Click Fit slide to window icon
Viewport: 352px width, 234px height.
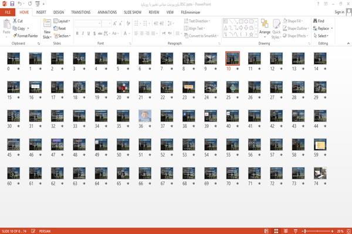348,231
